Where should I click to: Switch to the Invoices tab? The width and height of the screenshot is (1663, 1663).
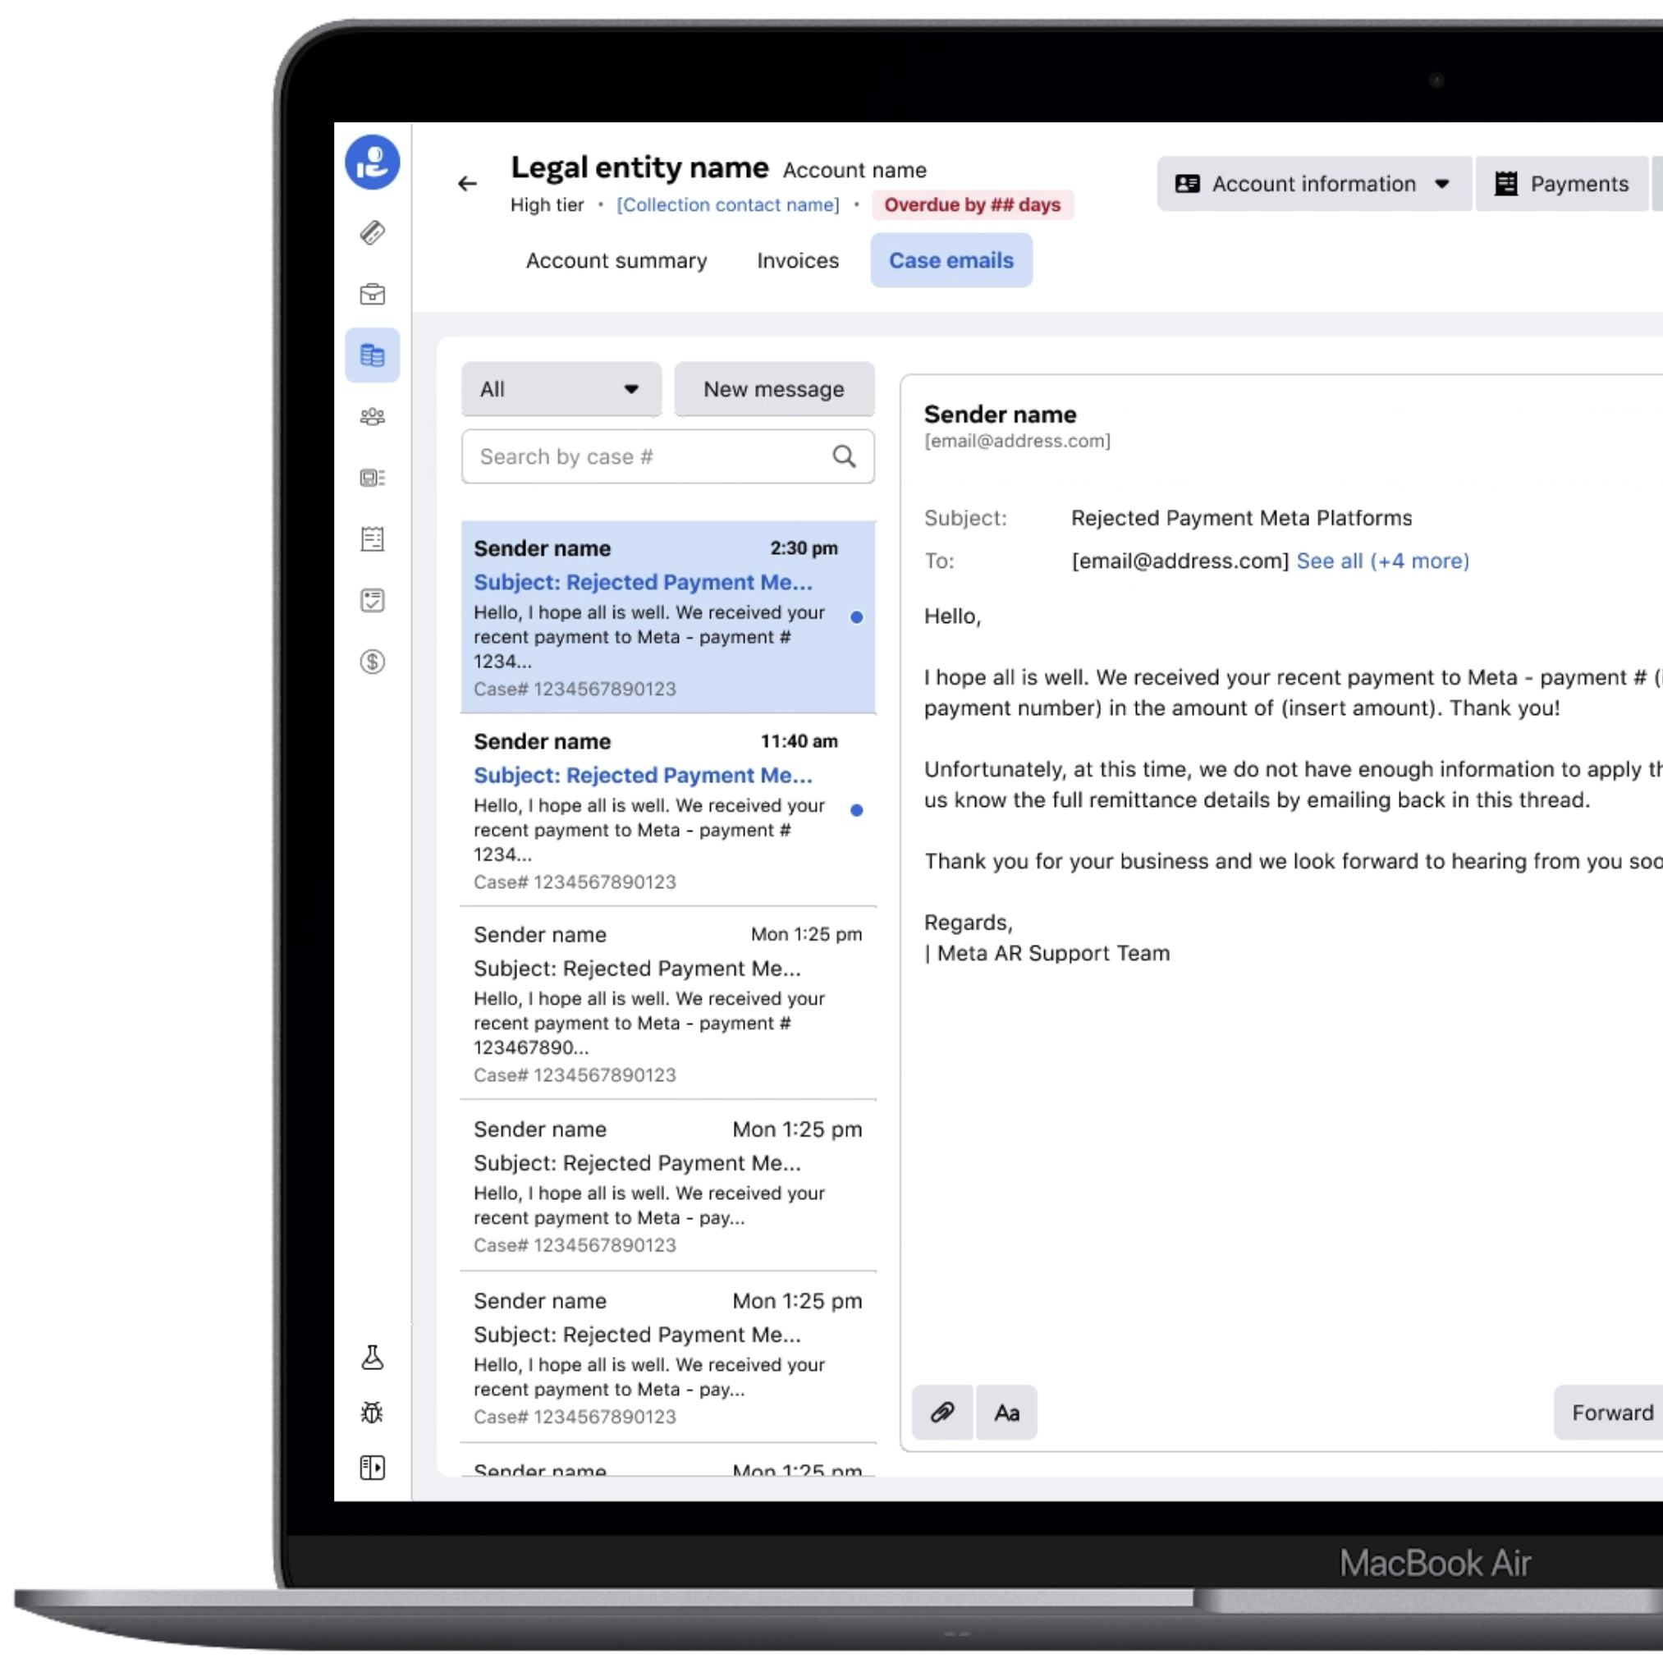[x=797, y=260]
